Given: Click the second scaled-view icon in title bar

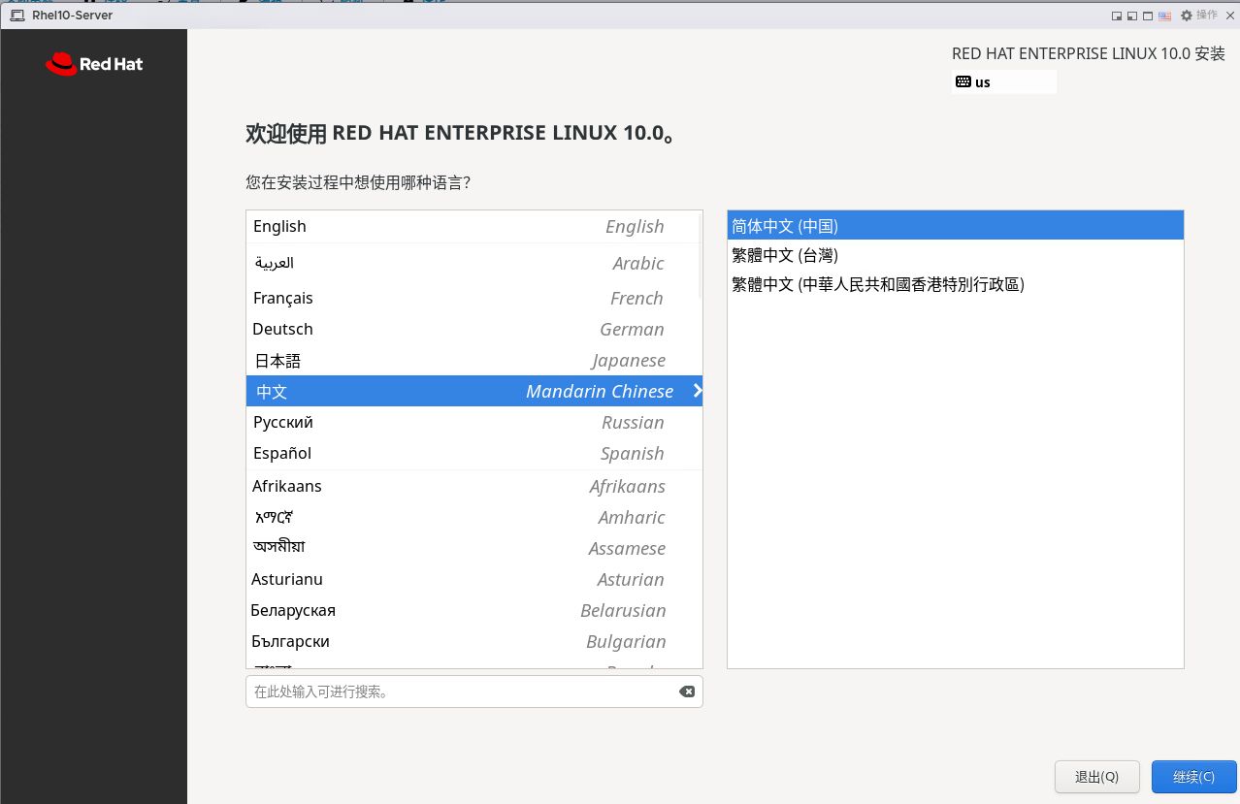Looking at the screenshot, I should 1132,16.
